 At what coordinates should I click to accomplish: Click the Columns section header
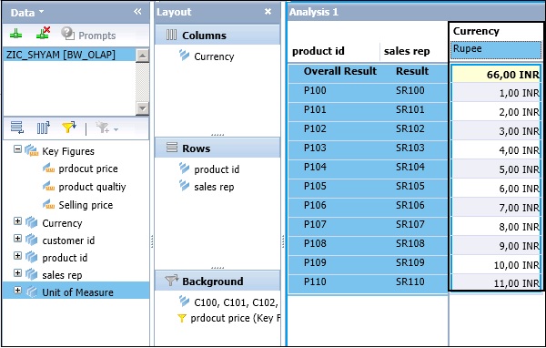pyautogui.click(x=217, y=36)
